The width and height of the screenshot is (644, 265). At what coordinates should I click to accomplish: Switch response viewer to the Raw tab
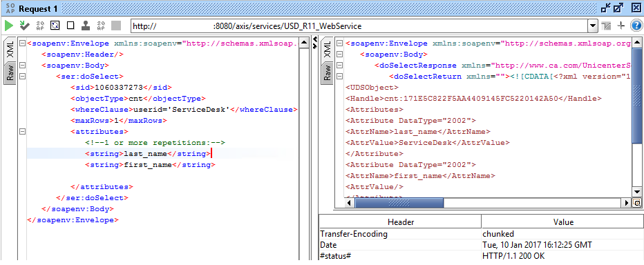click(328, 74)
